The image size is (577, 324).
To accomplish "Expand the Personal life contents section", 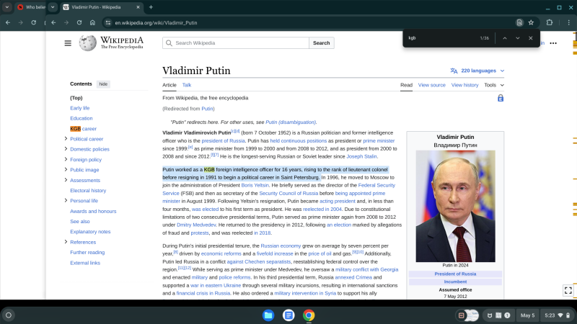I will tap(66, 201).
